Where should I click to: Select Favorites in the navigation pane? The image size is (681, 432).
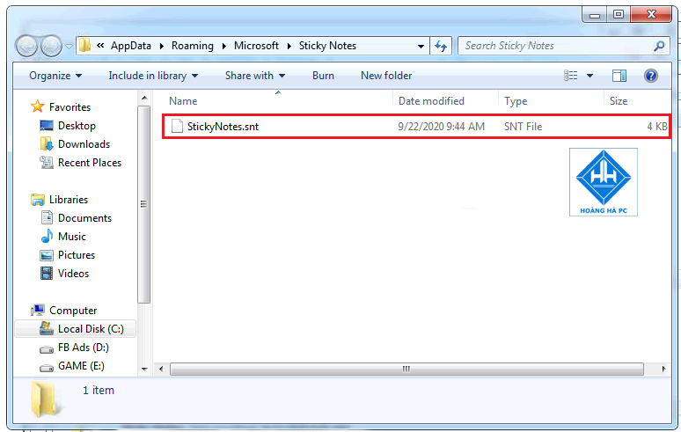click(x=70, y=106)
